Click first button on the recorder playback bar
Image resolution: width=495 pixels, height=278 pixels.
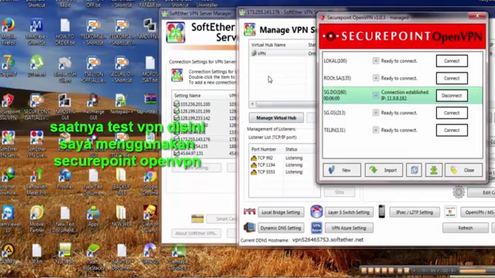(364, 270)
